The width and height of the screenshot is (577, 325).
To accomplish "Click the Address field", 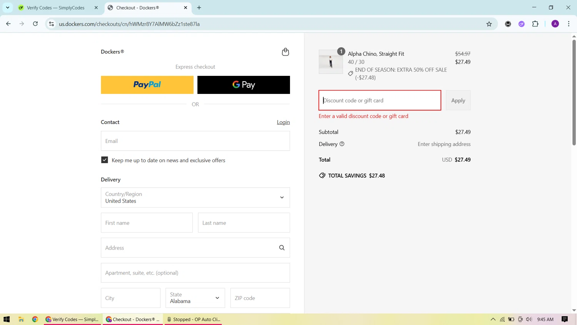I will tap(195, 248).
